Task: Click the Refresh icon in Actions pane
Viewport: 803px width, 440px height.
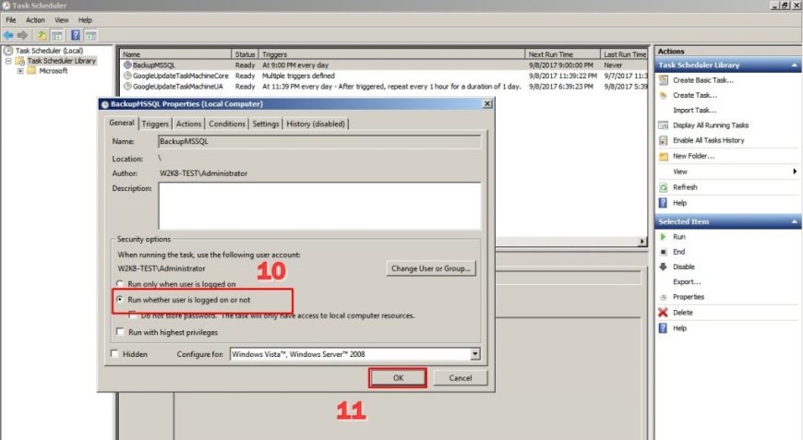Action: 664,187
